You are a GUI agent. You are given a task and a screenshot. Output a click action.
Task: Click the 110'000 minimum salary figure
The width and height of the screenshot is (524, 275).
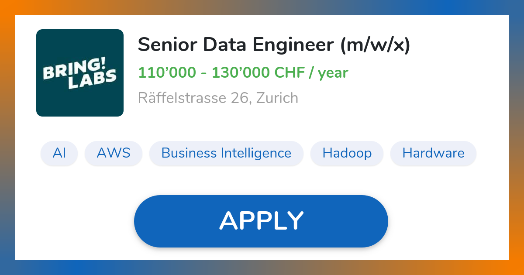pyautogui.click(x=167, y=72)
